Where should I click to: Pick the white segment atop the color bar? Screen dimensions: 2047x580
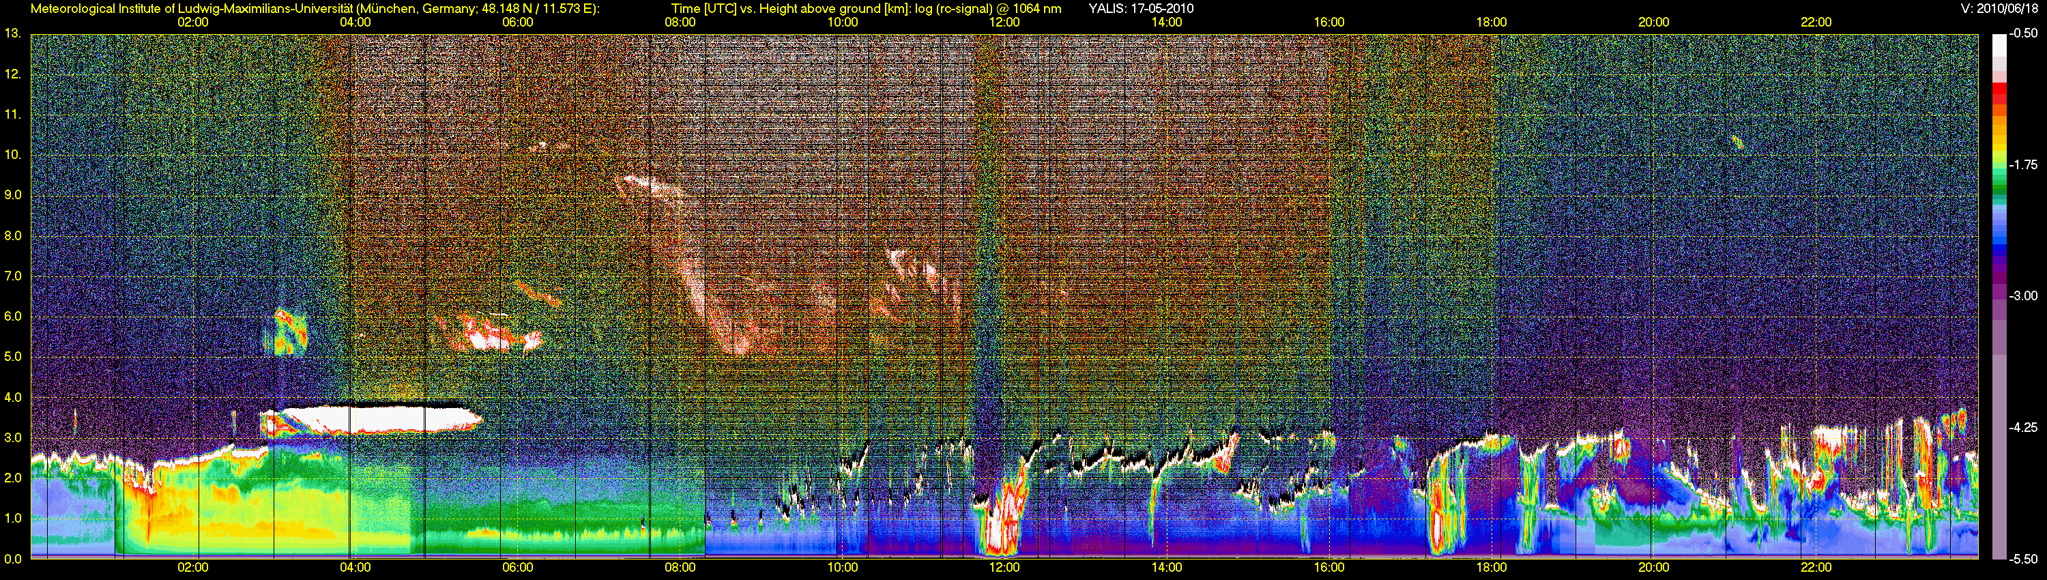(x=1998, y=44)
